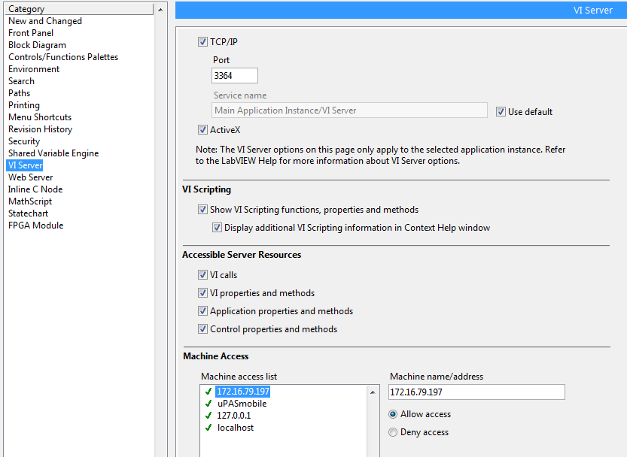Open Web Server category
The height and width of the screenshot is (457, 627).
coord(30,177)
